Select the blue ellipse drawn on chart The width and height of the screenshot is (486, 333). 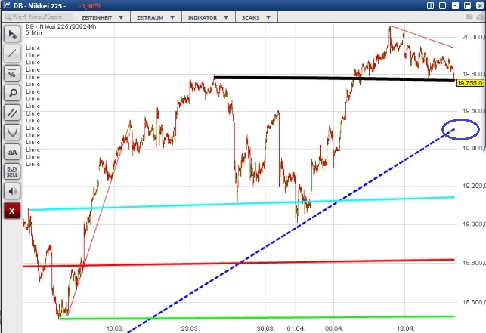click(x=460, y=129)
